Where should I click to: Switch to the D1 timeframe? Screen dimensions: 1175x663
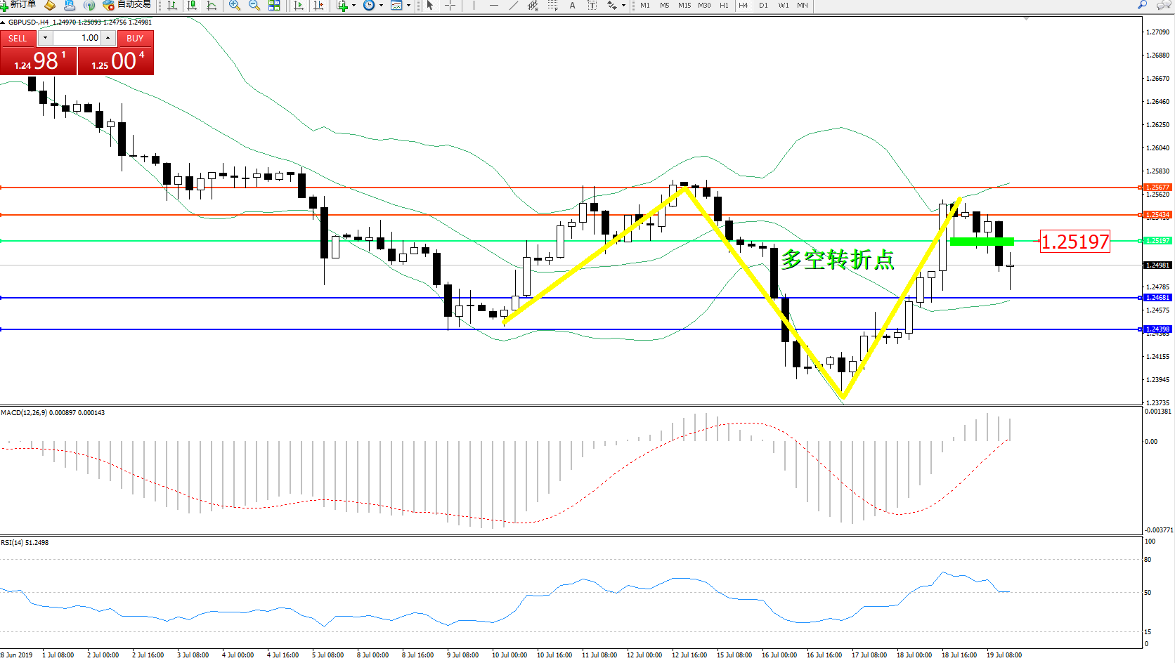[x=763, y=6]
